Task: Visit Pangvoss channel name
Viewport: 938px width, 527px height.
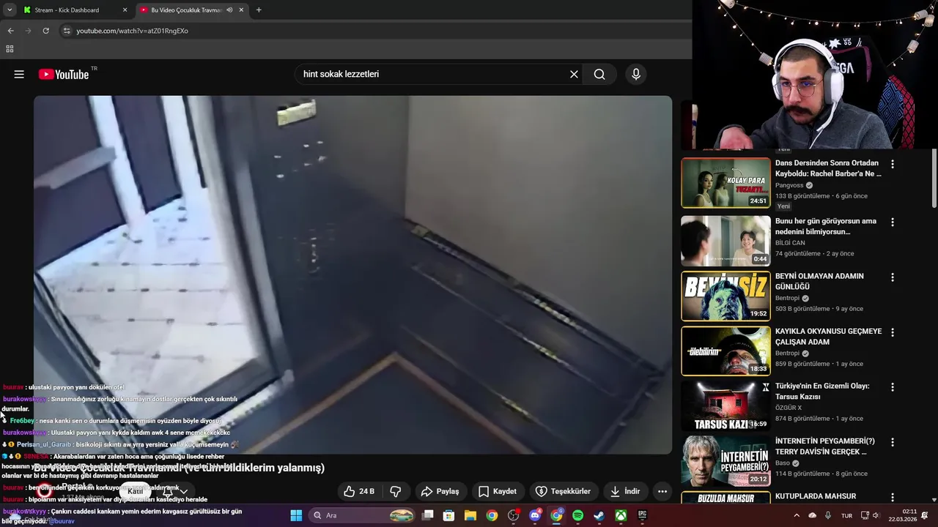Action: coord(789,185)
